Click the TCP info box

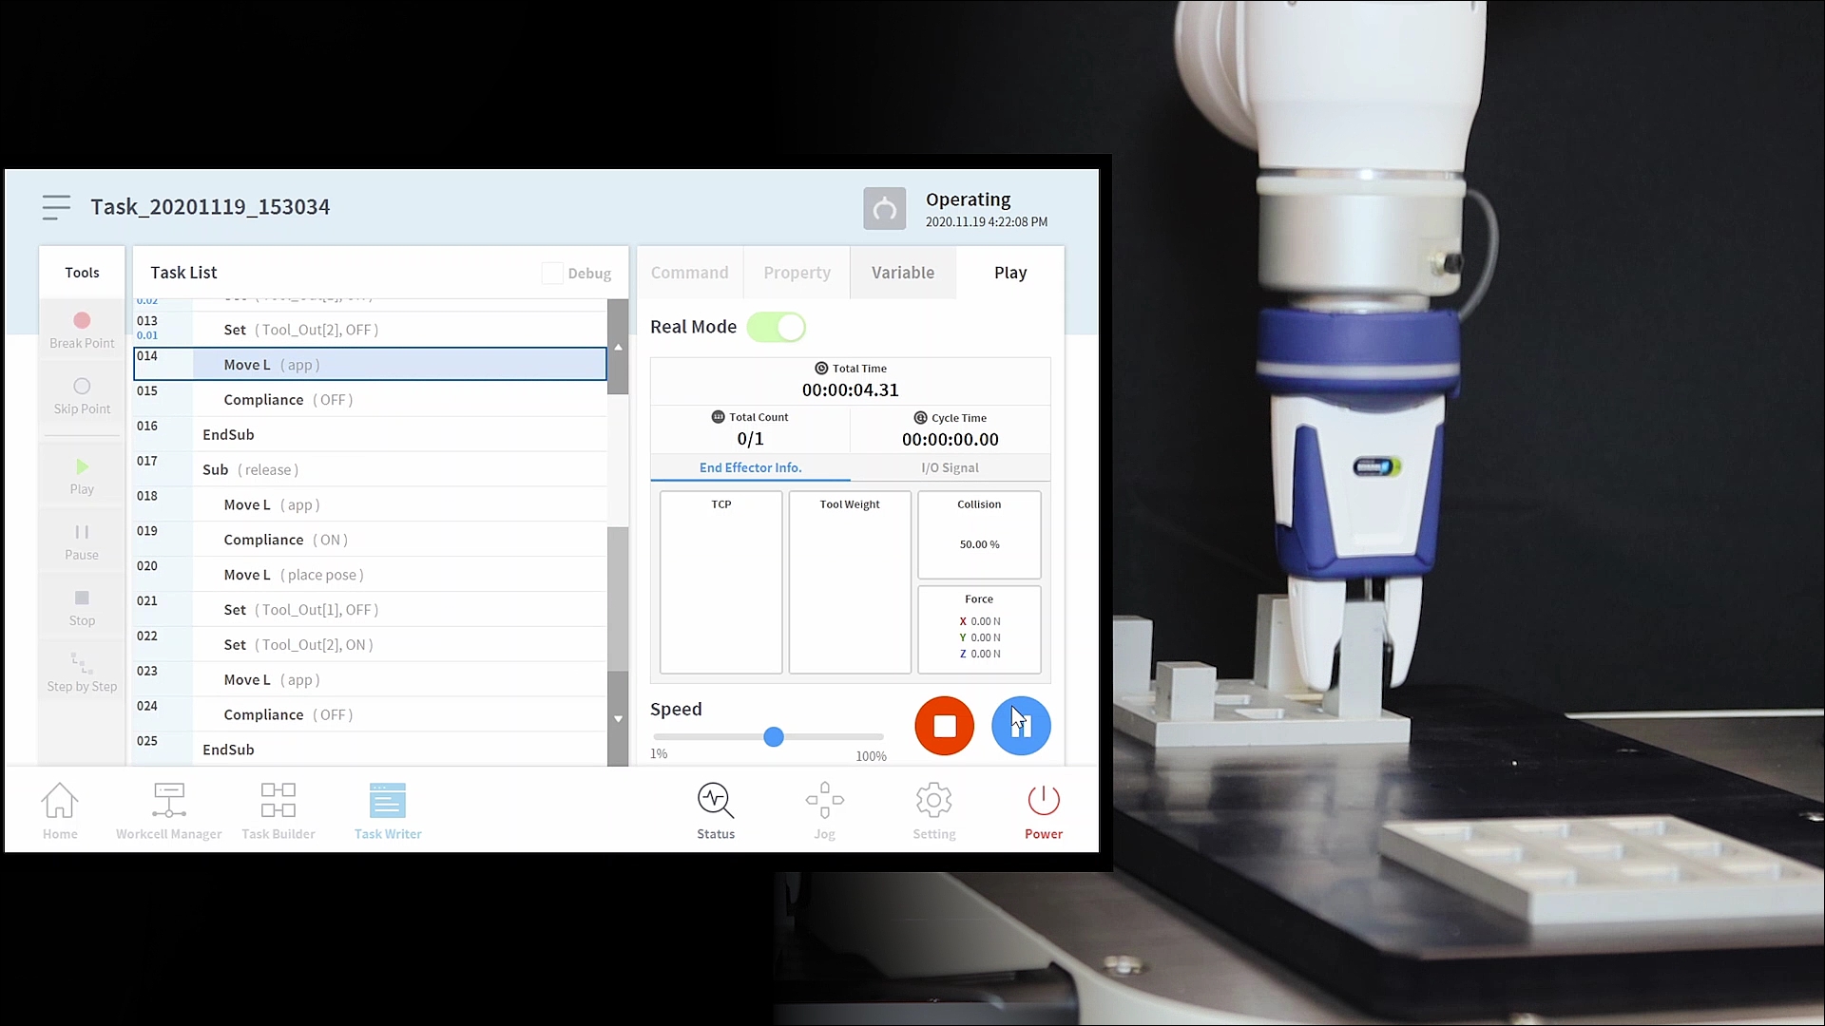pyautogui.click(x=721, y=582)
